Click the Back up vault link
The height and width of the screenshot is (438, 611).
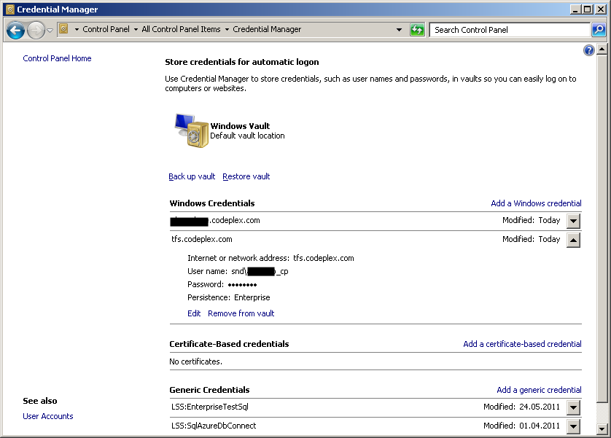(192, 176)
